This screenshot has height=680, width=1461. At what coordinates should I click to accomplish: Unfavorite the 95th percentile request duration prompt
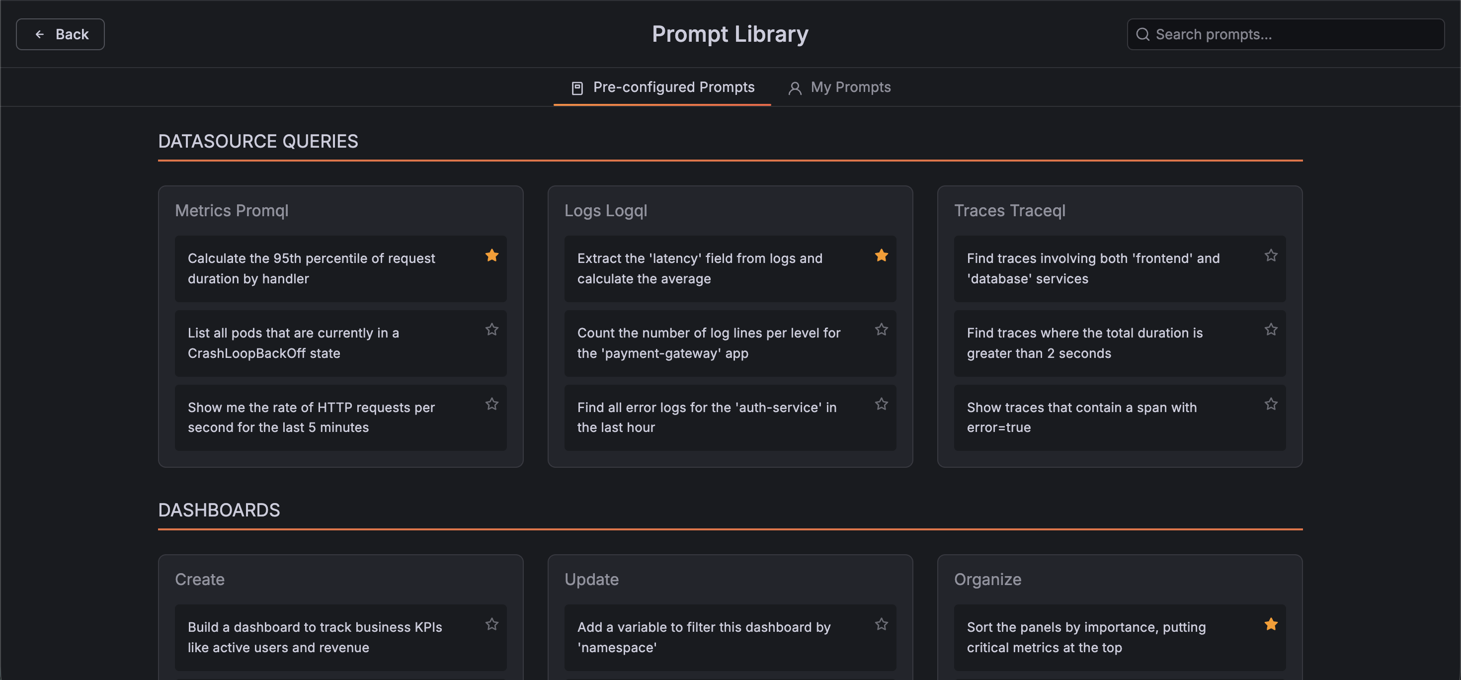[x=492, y=255]
